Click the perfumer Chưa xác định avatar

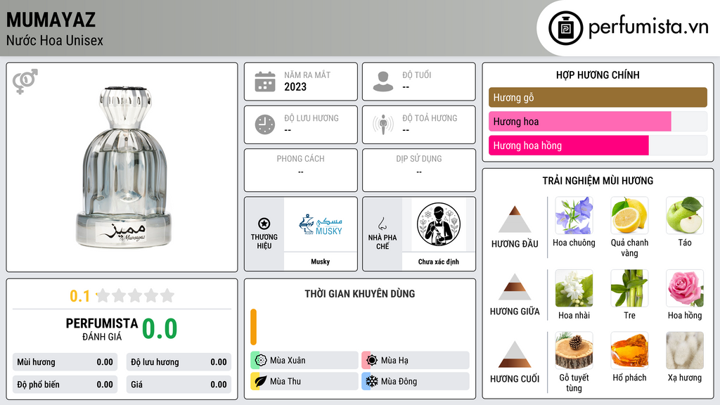pyautogui.click(x=439, y=224)
